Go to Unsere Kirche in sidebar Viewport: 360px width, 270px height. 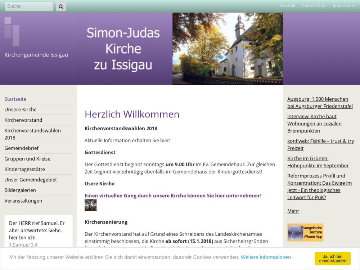click(21, 109)
